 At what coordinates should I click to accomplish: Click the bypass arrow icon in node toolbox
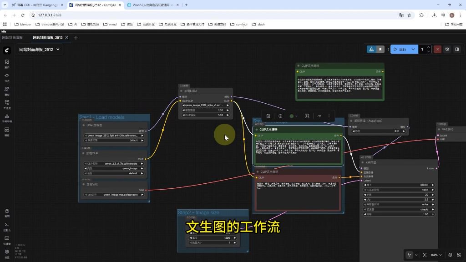pyautogui.click(x=319, y=116)
